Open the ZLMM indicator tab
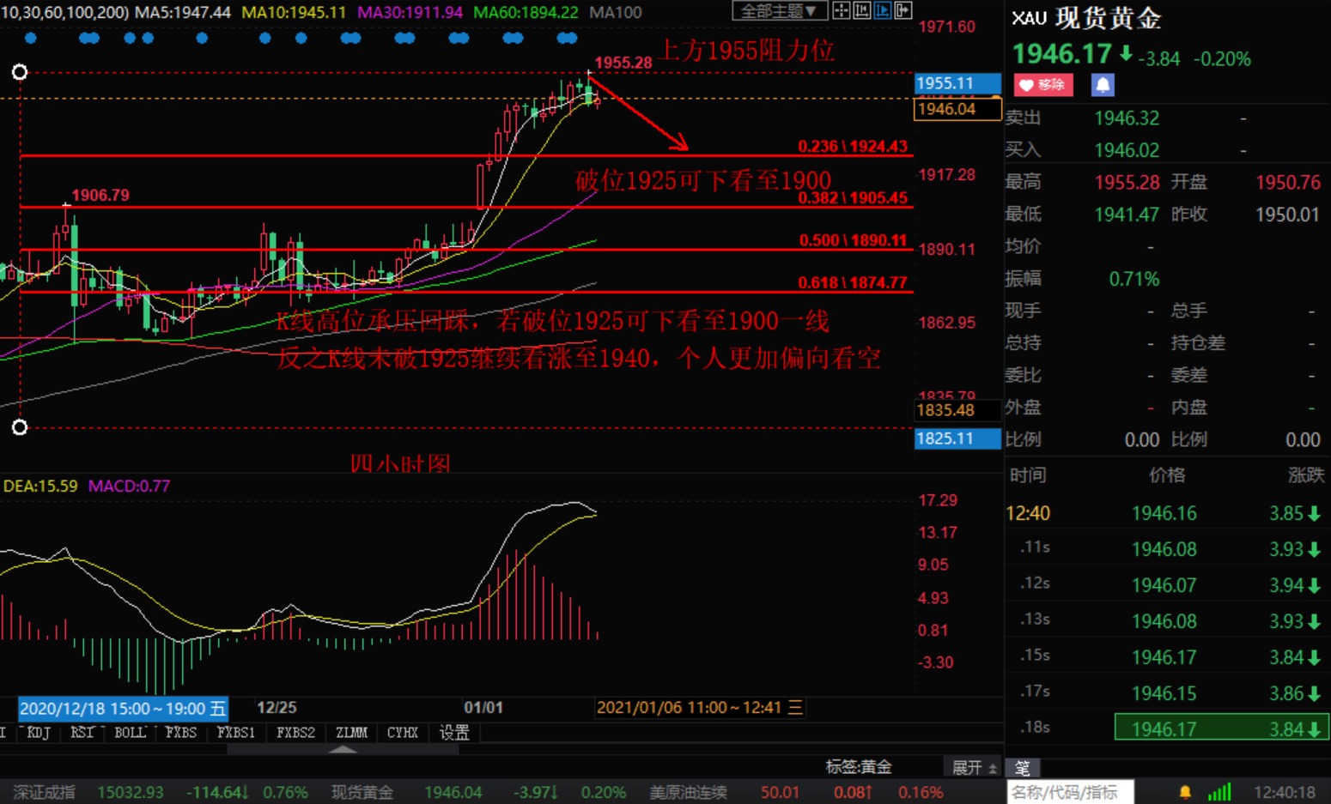 click(352, 733)
